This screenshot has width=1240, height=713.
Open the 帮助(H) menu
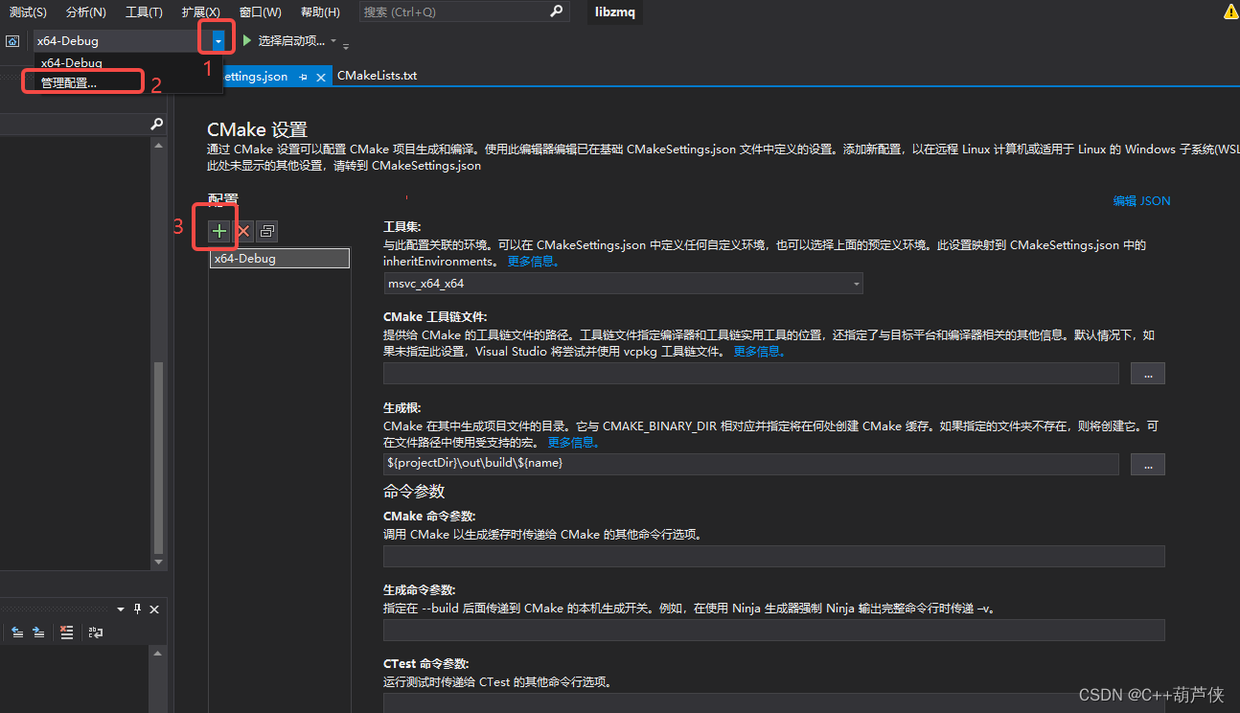tap(320, 12)
